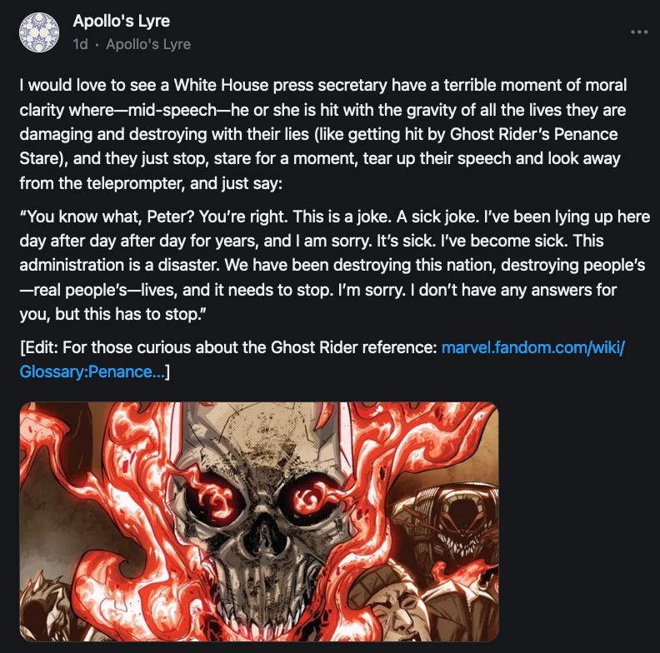Click the 1d post timestamp
Image resolution: width=660 pixels, height=653 pixels.
(x=80, y=44)
